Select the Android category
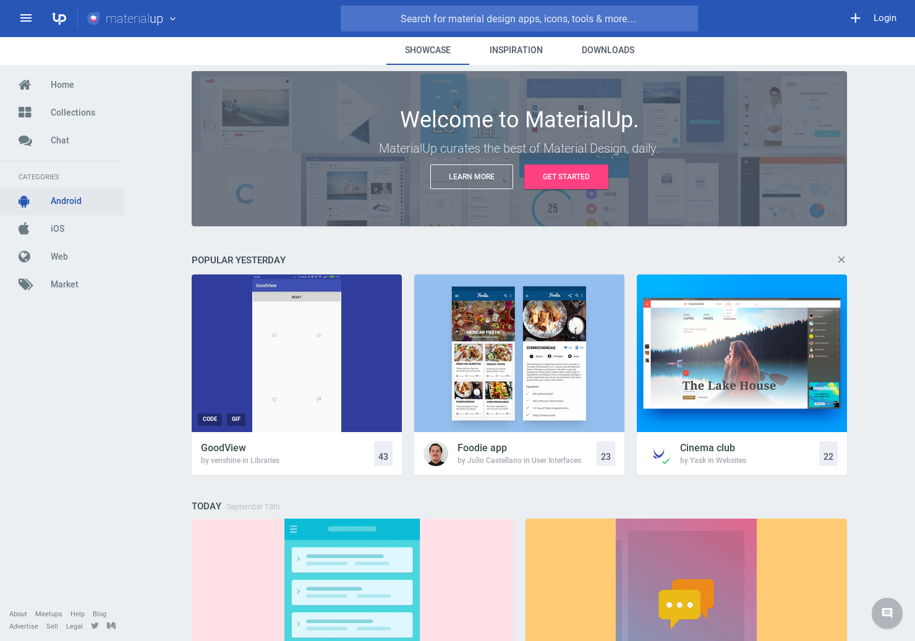The height and width of the screenshot is (641, 915). (x=62, y=201)
